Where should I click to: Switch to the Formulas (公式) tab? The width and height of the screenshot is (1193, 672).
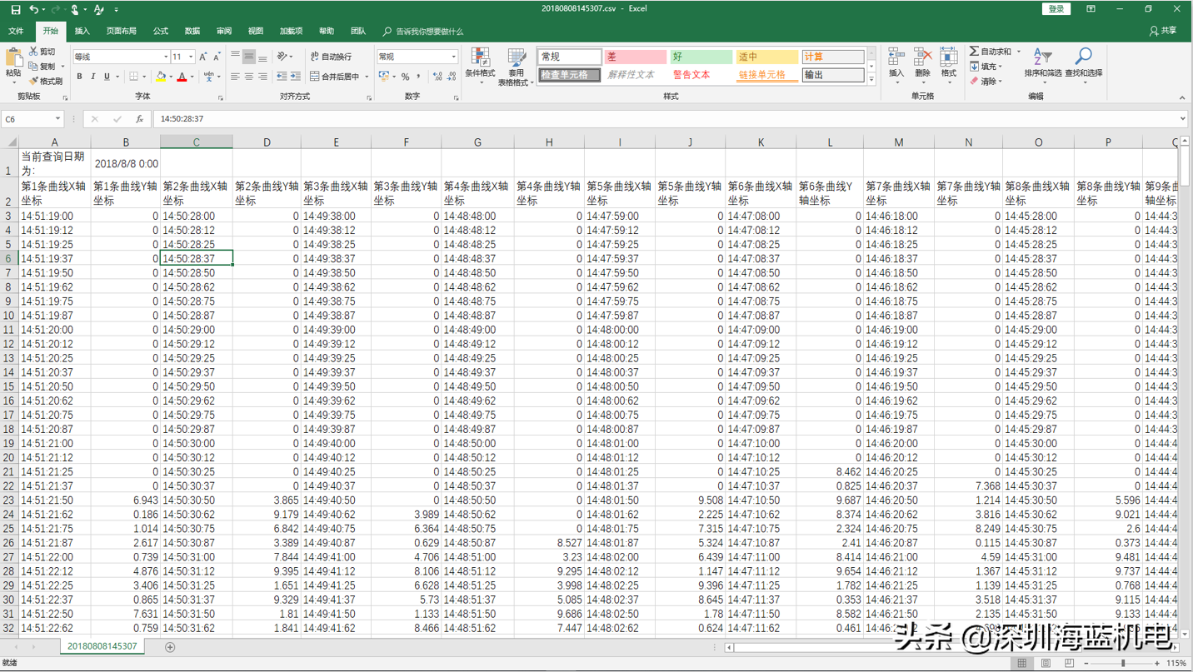pos(161,32)
